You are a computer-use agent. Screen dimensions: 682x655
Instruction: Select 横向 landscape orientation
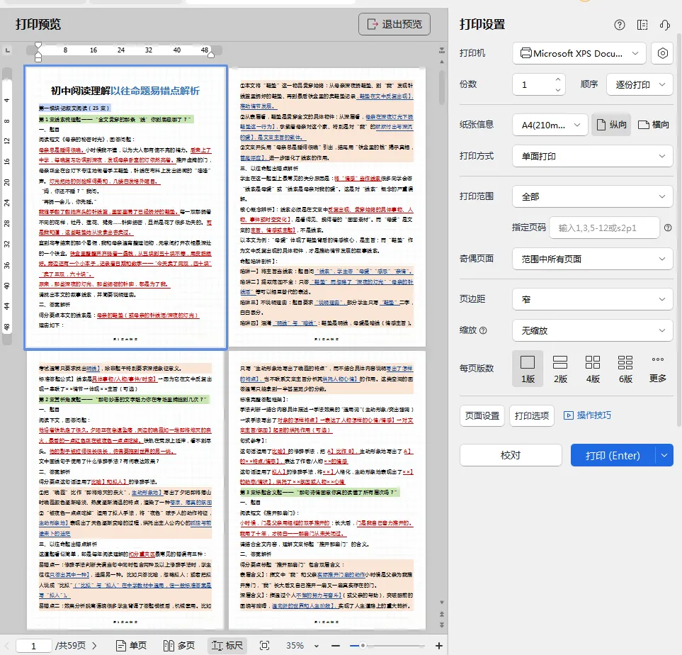653,125
